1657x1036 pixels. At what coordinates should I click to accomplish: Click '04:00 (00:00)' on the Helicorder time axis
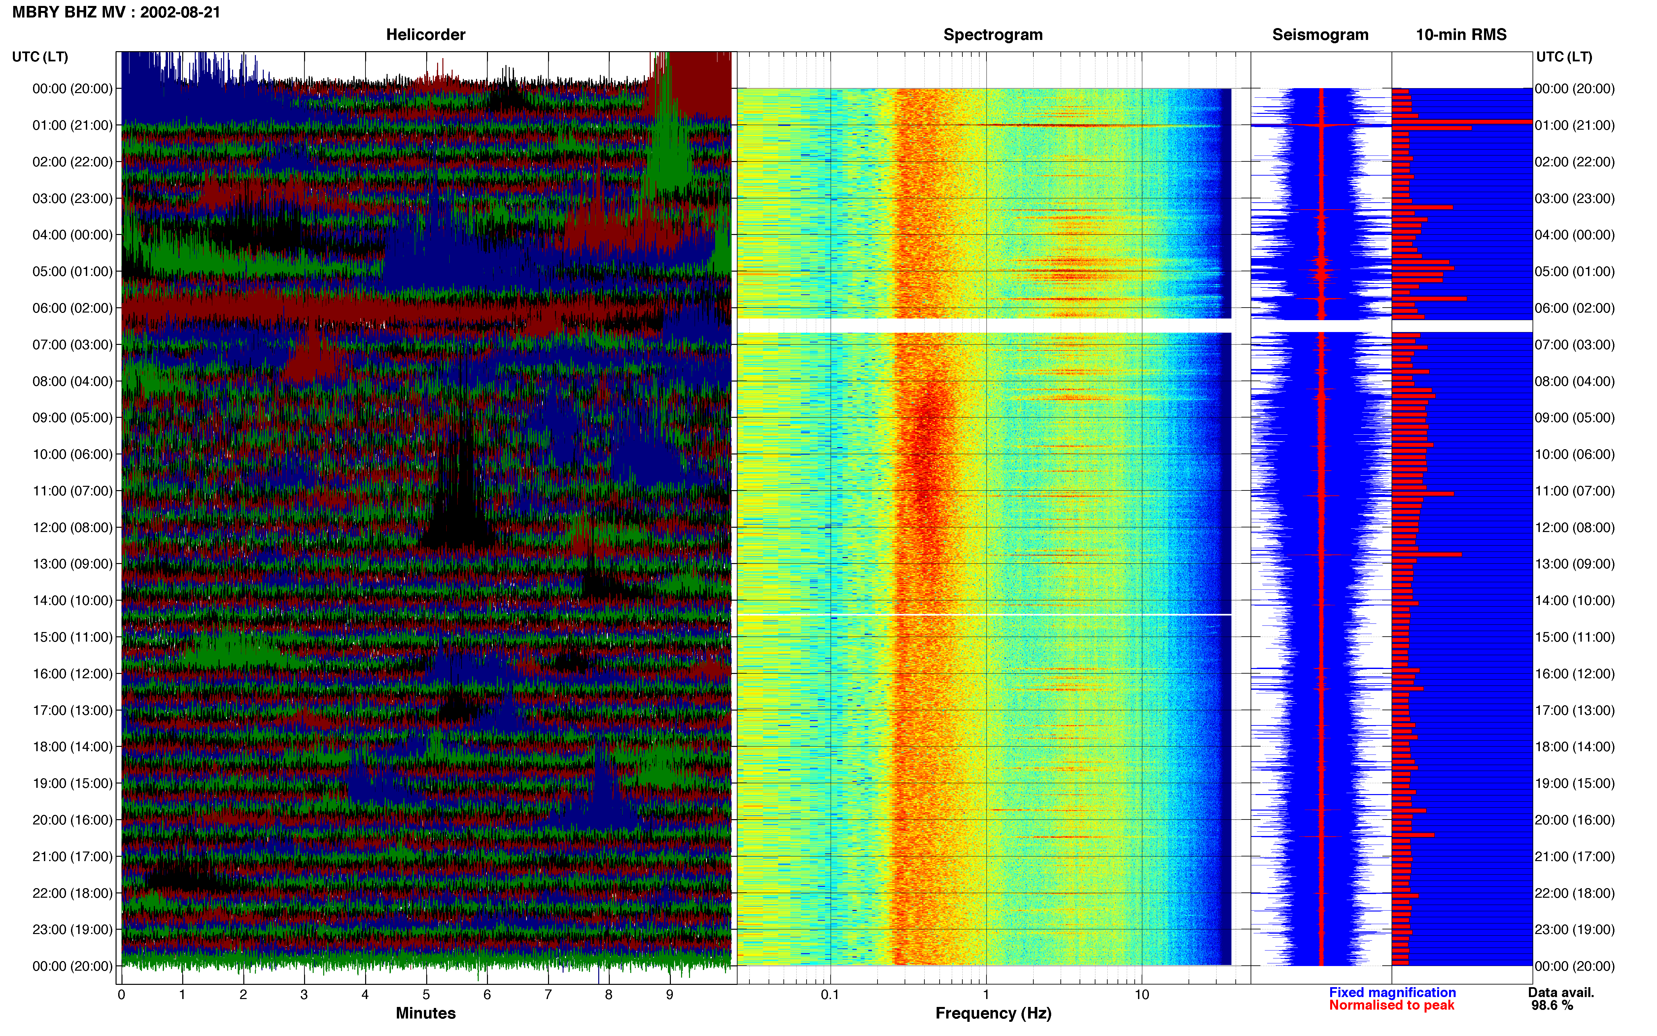[x=73, y=235]
